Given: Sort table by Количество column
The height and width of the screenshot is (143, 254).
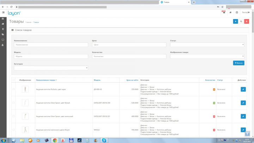Looking at the screenshot, I should coord(210,80).
